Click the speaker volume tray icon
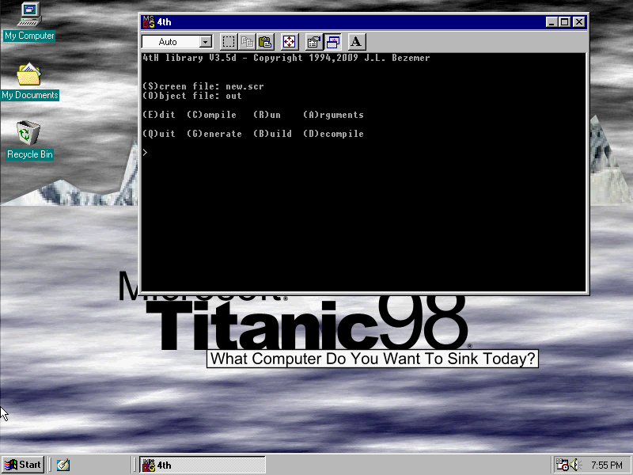 [574, 465]
